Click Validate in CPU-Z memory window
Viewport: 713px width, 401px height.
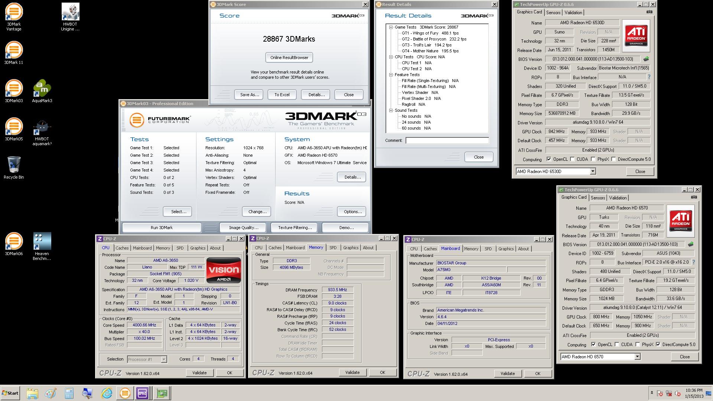click(x=352, y=372)
